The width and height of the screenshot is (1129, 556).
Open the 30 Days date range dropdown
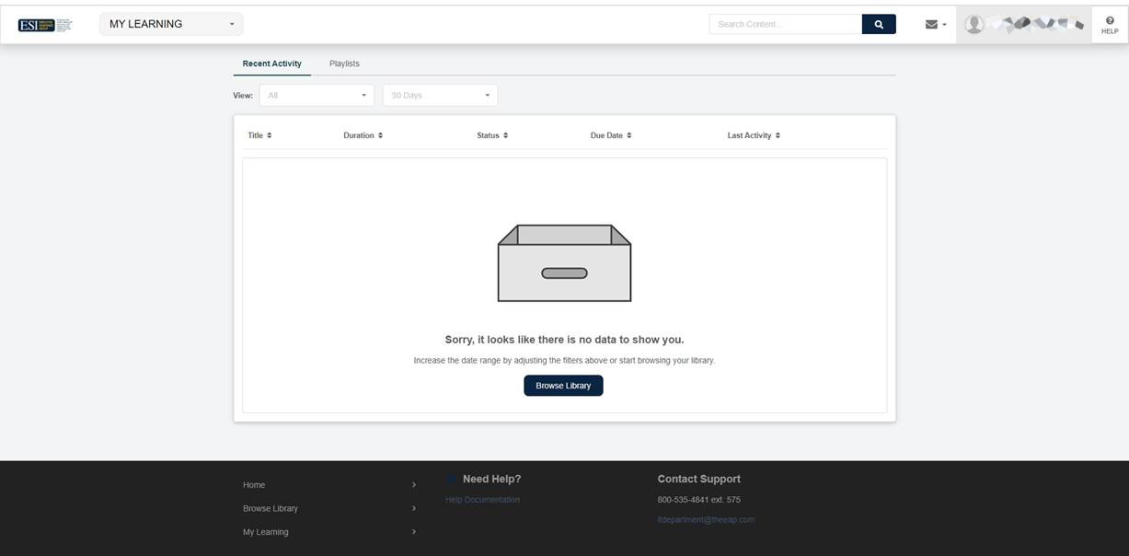439,95
